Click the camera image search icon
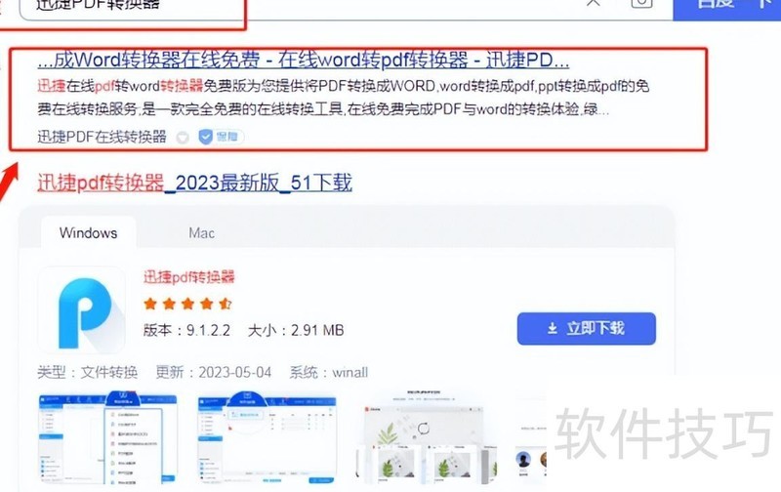 (641, 3)
